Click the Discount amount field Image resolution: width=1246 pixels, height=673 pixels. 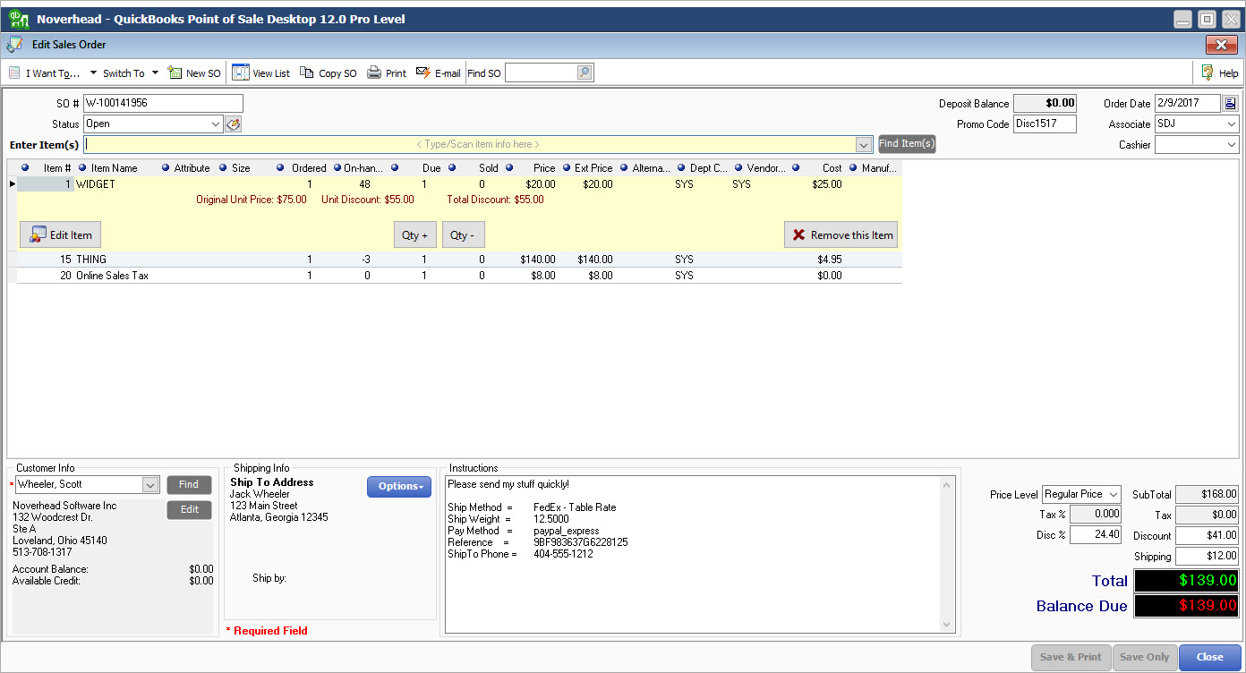pyautogui.click(x=1208, y=535)
